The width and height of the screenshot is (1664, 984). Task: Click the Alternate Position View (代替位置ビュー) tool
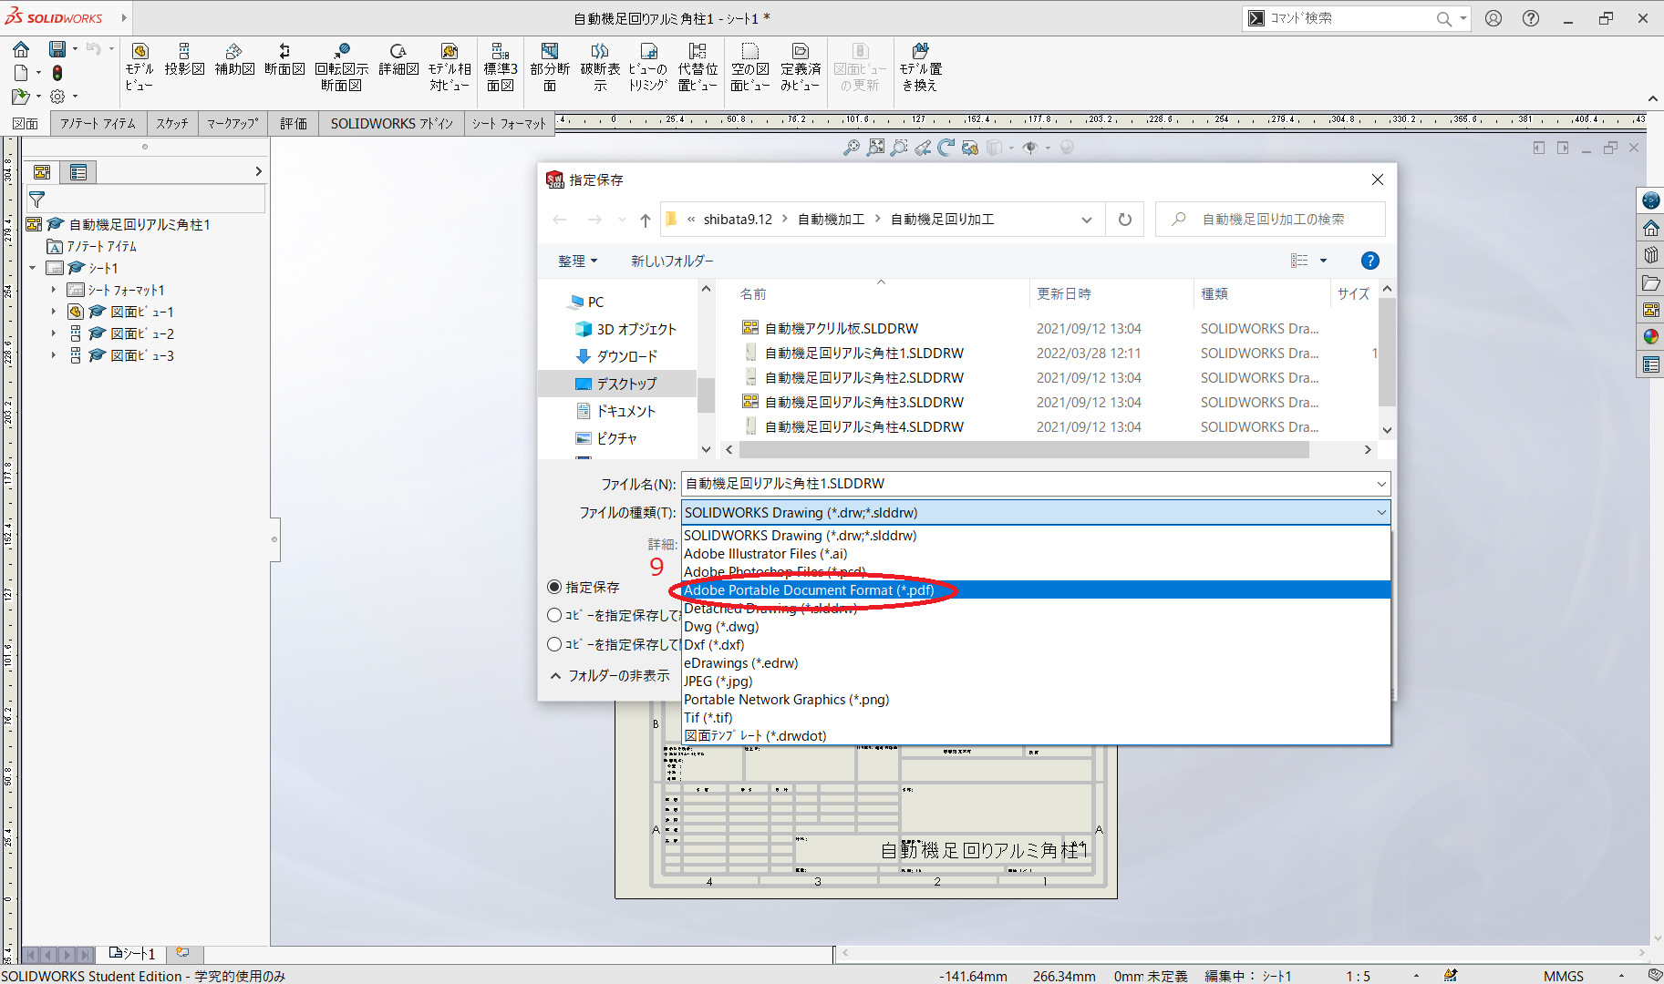click(698, 67)
